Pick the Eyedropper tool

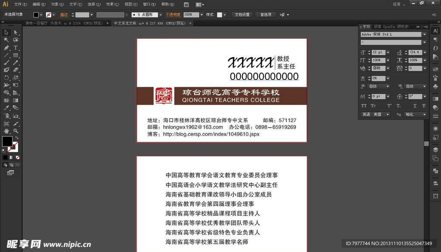coord(6,108)
